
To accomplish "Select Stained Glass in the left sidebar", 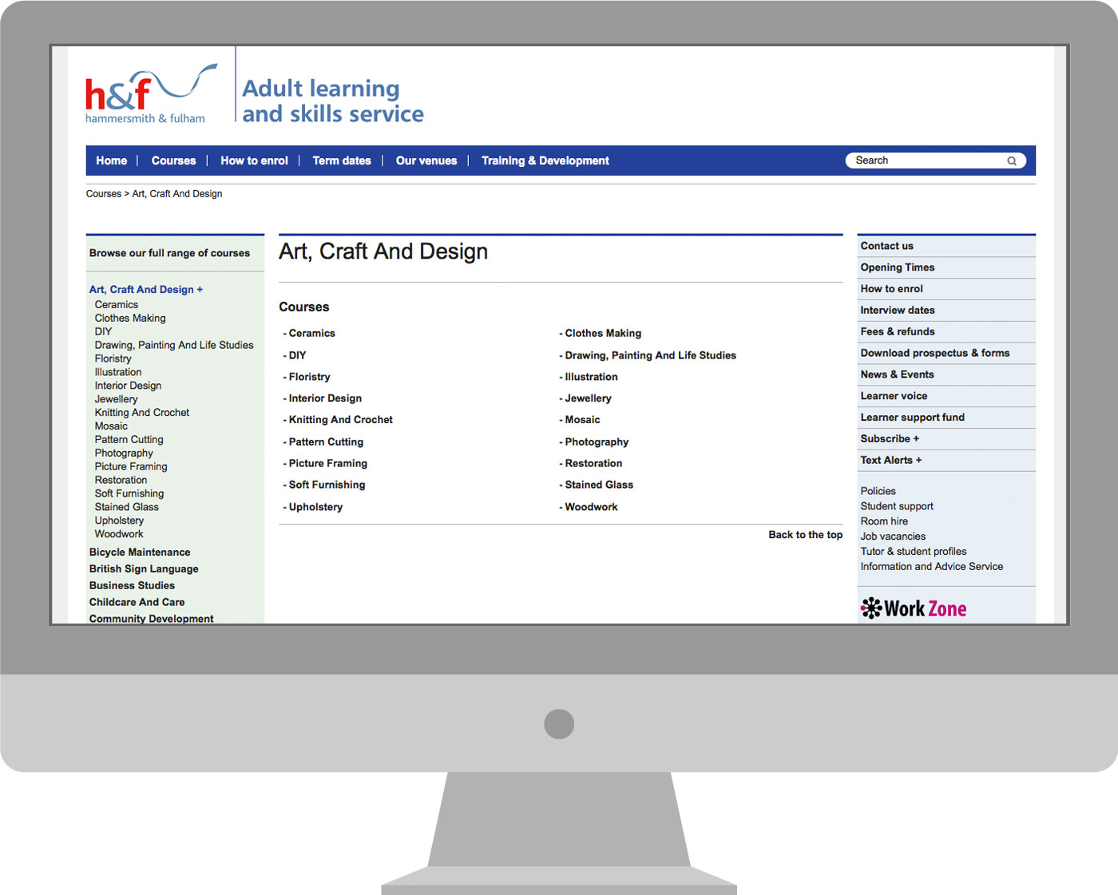I will pos(127,507).
